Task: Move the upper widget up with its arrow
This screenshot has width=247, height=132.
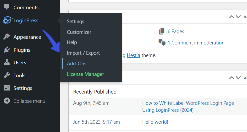Action: point(231,17)
